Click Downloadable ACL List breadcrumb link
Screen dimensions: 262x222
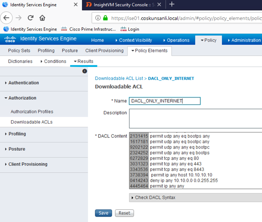click(x=119, y=78)
